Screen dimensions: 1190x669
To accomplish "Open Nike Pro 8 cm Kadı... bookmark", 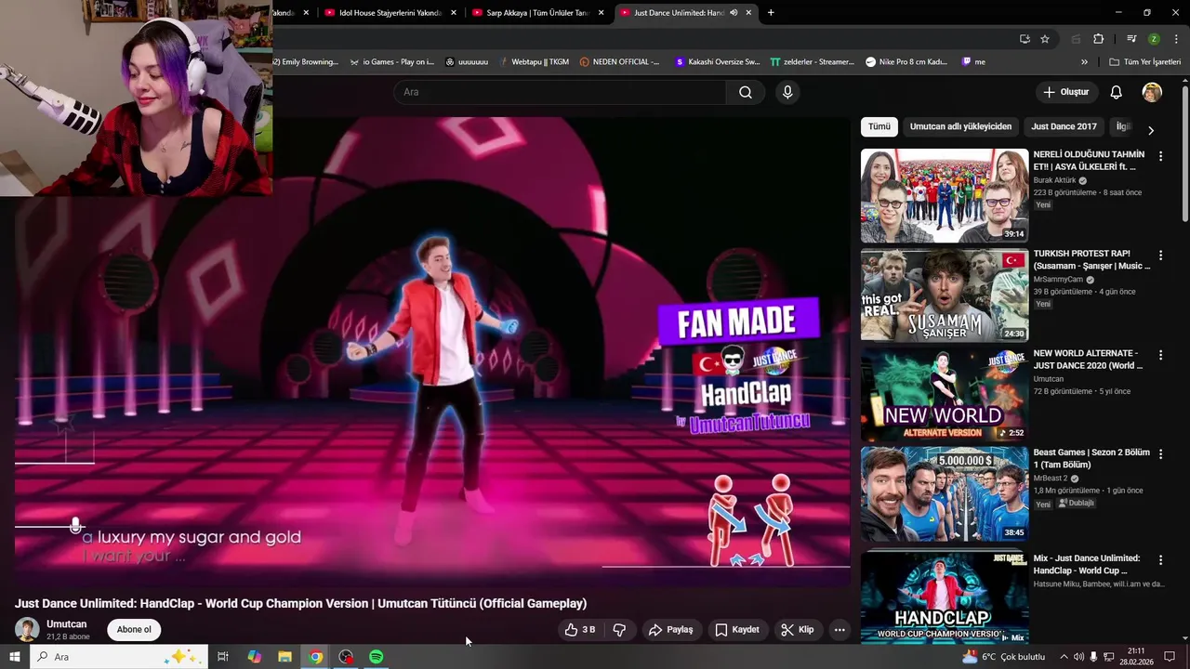I will click(906, 62).
